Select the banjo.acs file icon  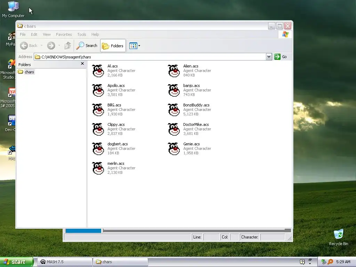tap(174, 90)
